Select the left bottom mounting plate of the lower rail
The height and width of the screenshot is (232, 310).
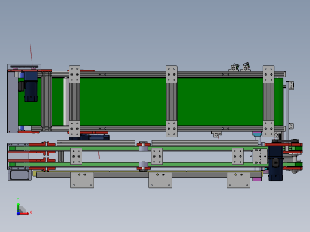[x=82, y=180]
